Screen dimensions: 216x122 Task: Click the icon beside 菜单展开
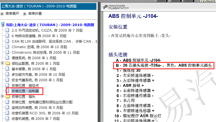pyautogui.click(x=2, y=14)
